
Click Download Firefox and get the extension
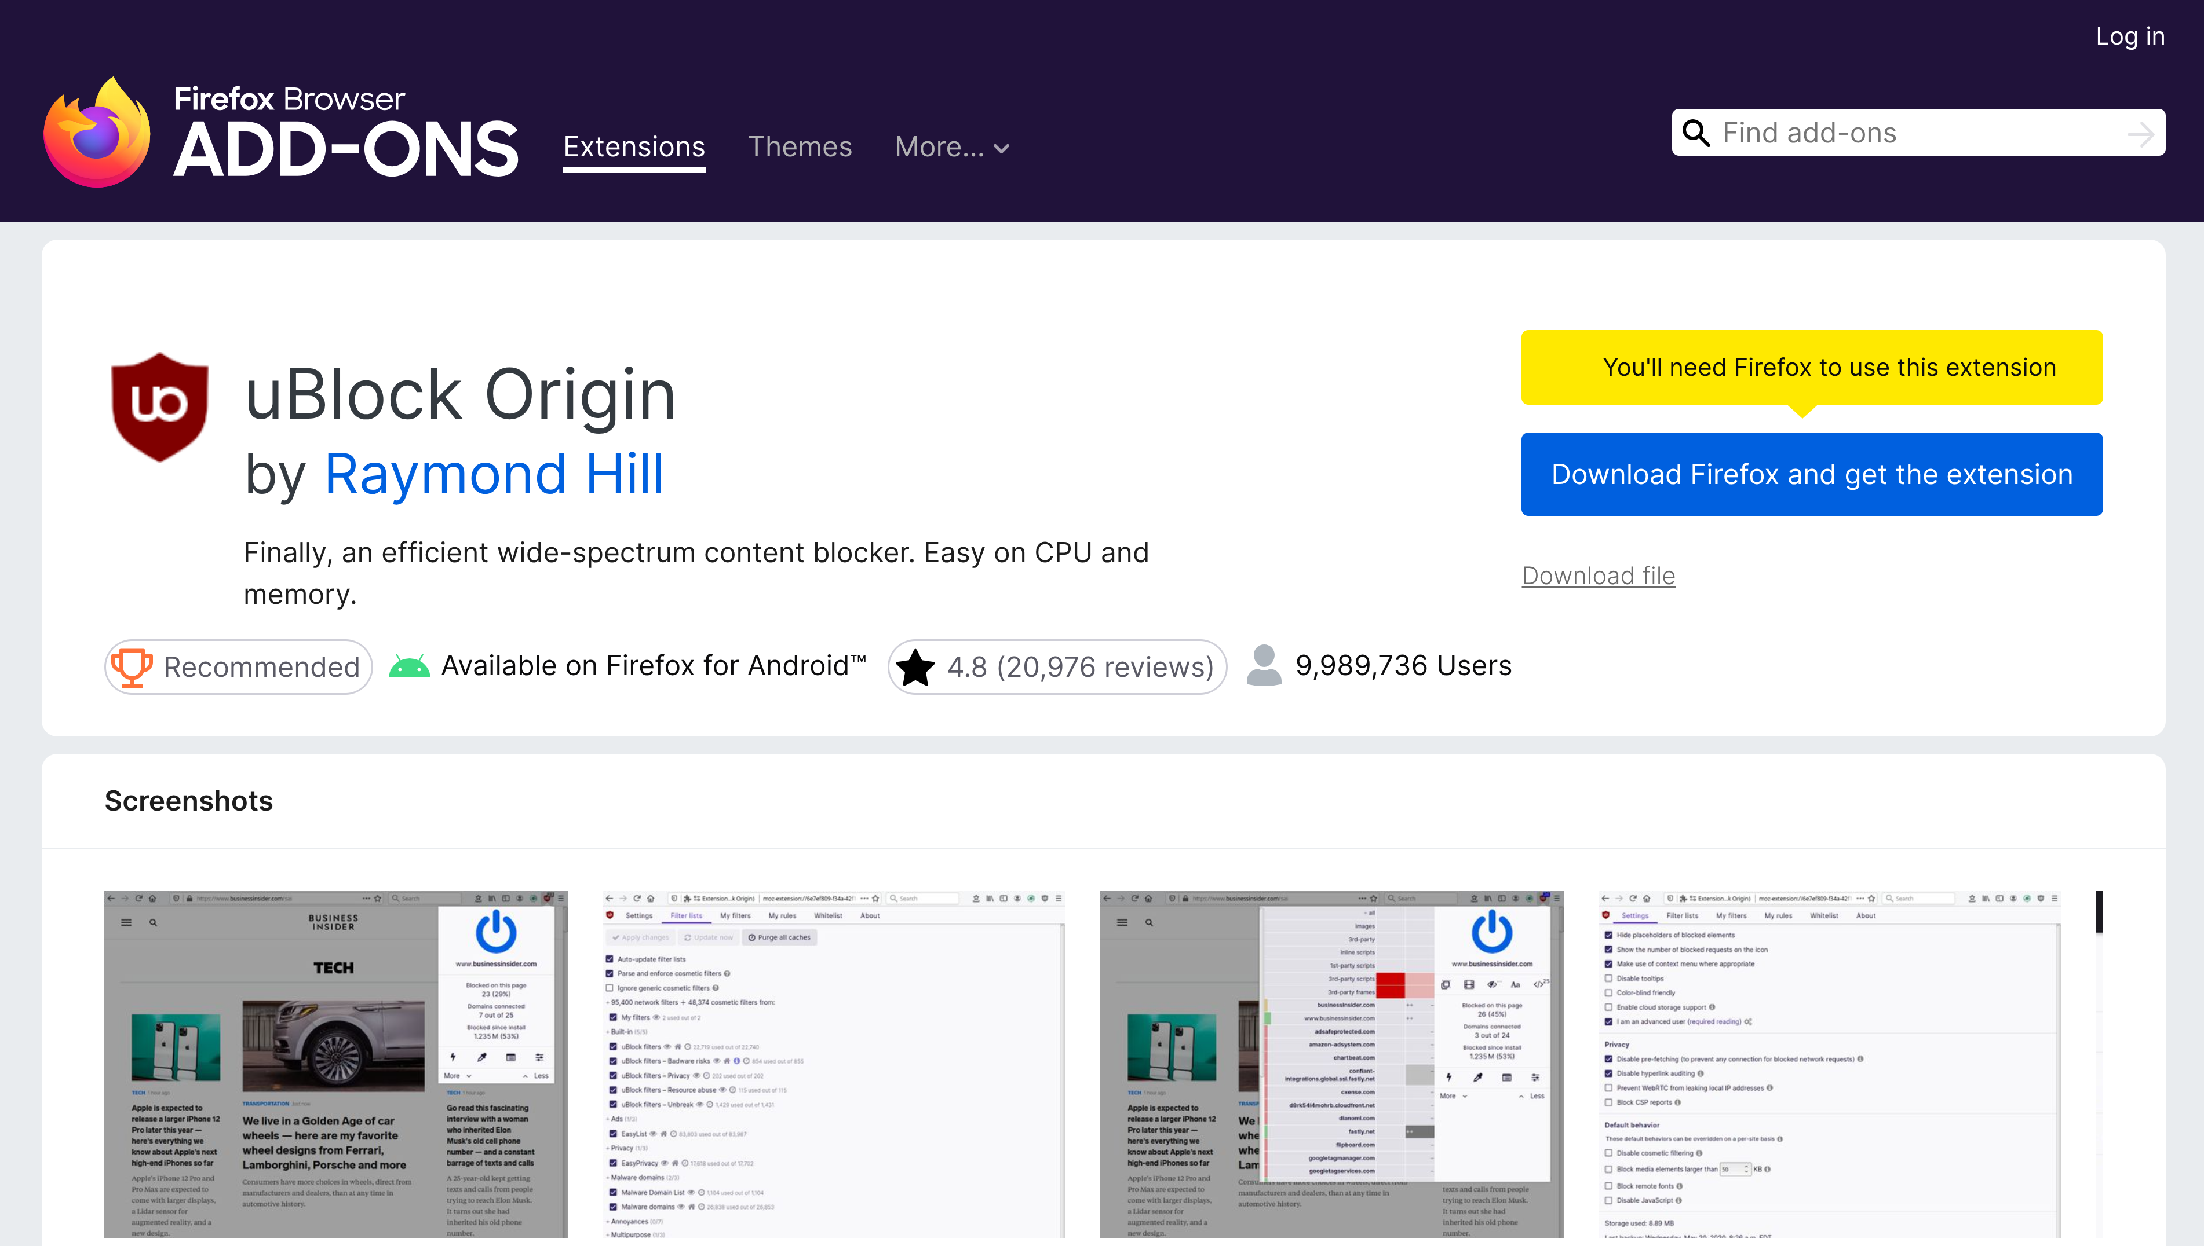[x=1812, y=474]
